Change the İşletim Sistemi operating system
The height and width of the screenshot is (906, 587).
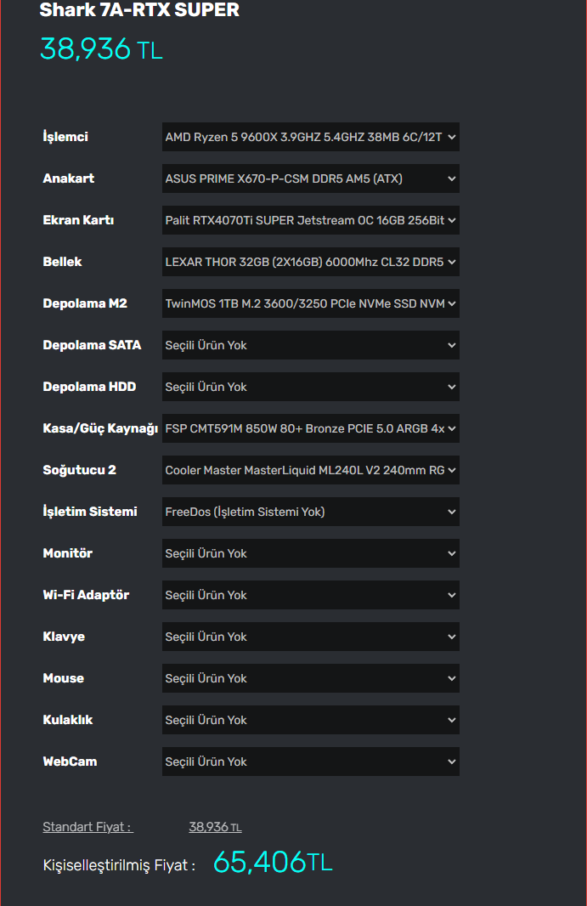(x=310, y=512)
